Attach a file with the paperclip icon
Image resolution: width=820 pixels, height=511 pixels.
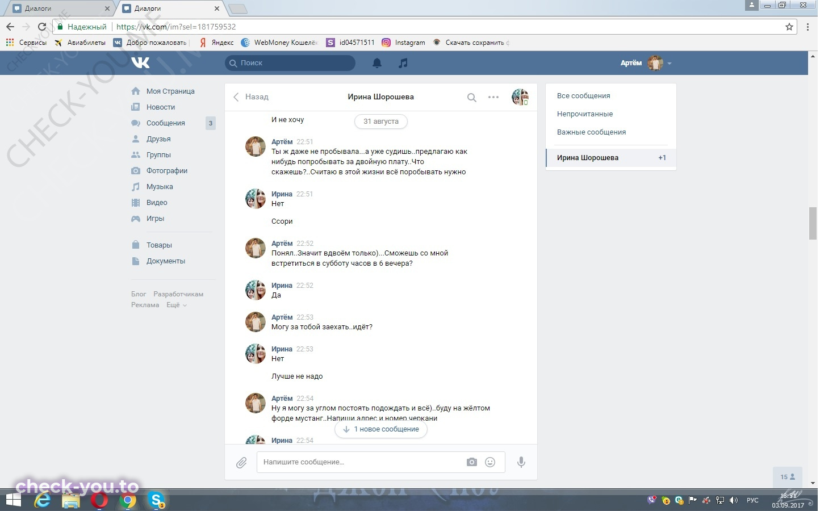[x=241, y=463]
